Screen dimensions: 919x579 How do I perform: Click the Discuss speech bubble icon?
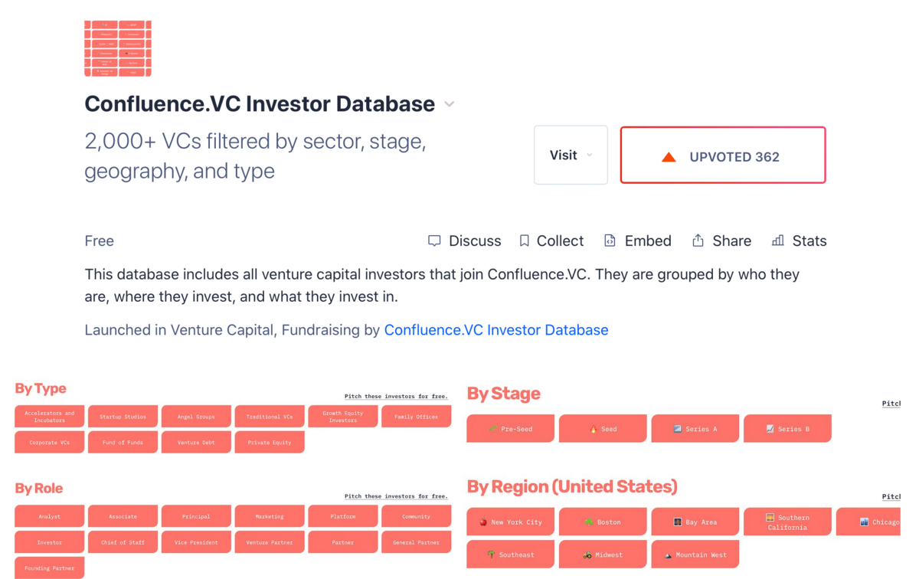[x=434, y=240]
